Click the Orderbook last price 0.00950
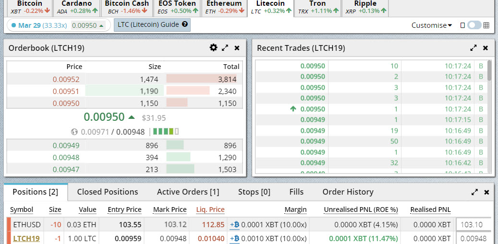This screenshot has height=244, width=498. click(x=104, y=117)
